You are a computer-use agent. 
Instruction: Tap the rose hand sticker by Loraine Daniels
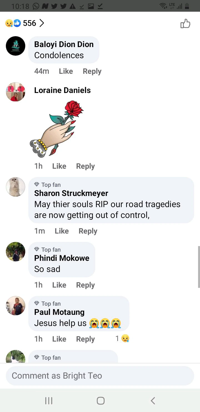pyautogui.click(x=57, y=129)
